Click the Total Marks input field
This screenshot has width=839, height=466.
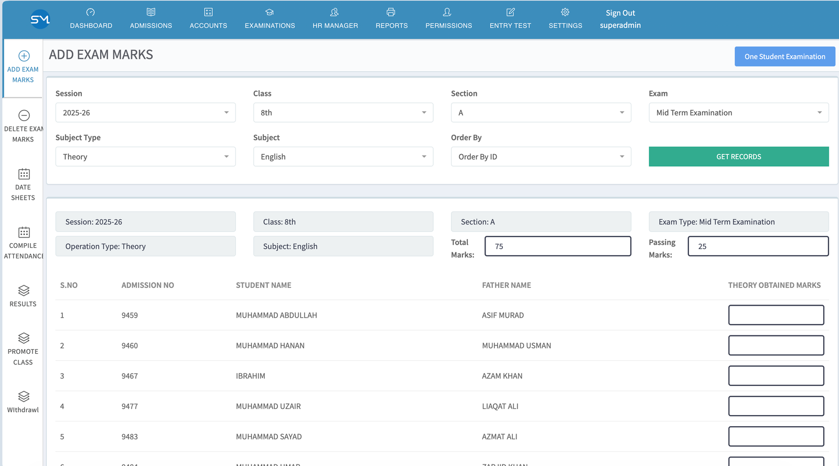558,246
